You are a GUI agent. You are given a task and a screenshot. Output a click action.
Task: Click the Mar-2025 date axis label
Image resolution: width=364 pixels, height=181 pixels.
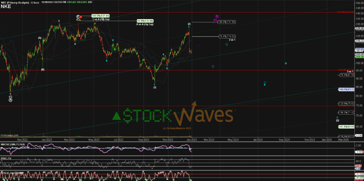click(x=344, y=140)
